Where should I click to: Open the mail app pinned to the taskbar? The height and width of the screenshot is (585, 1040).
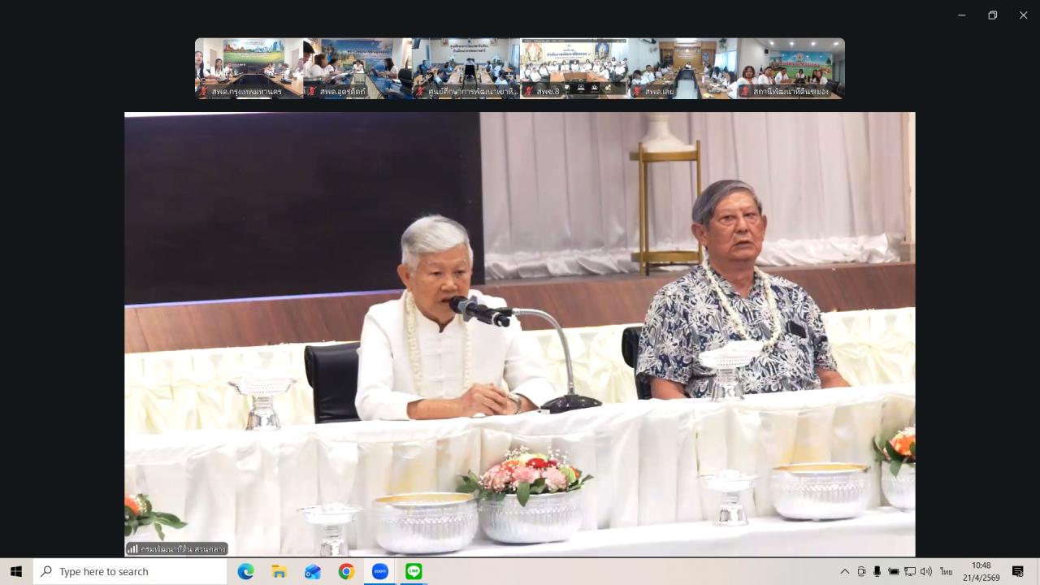(x=312, y=571)
